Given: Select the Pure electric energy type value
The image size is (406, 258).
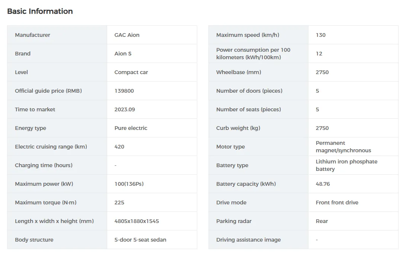Looking at the screenshot, I should click(x=131, y=128).
